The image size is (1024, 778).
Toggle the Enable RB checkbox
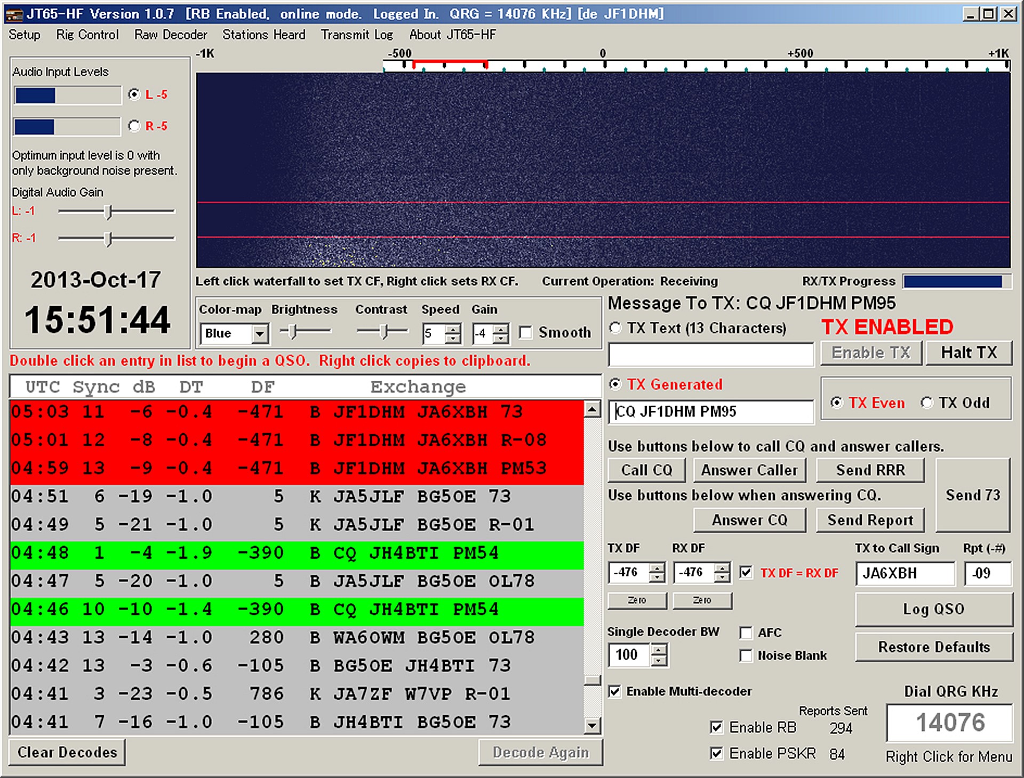(x=717, y=727)
